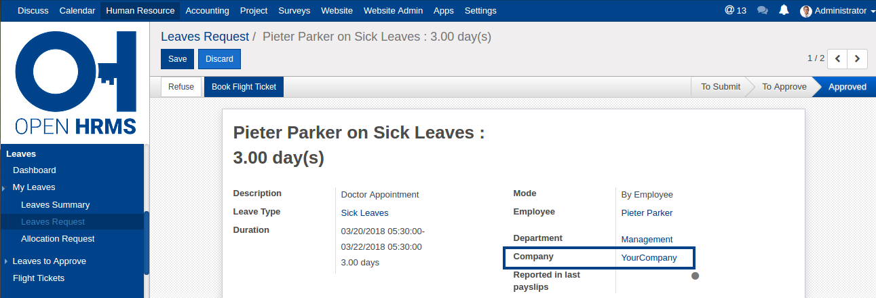The width and height of the screenshot is (876, 298).
Task: Discard the leave request changes
Action: [x=219, y=59]
